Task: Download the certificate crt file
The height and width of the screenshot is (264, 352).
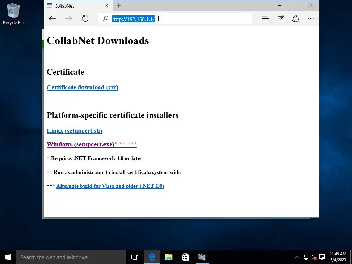Action: click(x=82, y=87)
